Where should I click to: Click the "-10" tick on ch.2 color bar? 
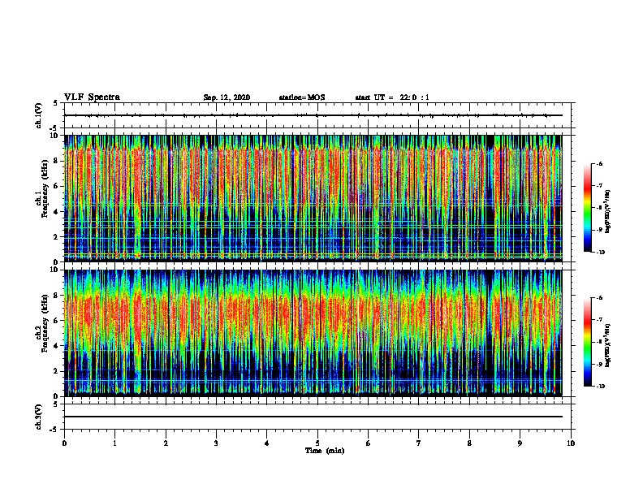point(600,387)
